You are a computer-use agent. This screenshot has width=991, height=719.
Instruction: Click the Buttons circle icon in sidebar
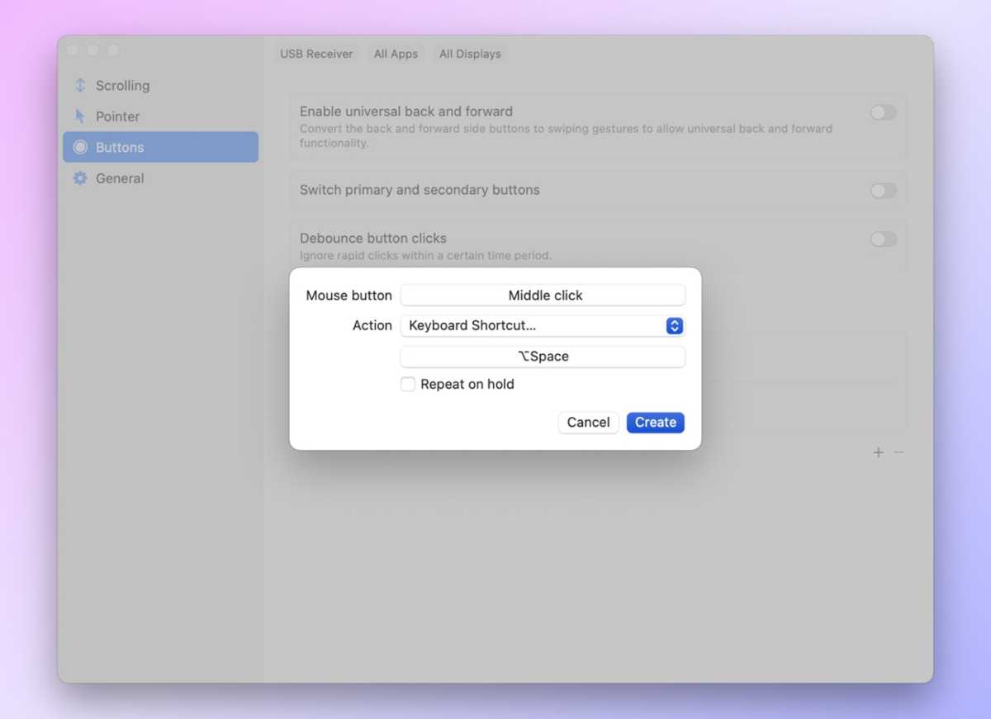click(x=79, y=147)
